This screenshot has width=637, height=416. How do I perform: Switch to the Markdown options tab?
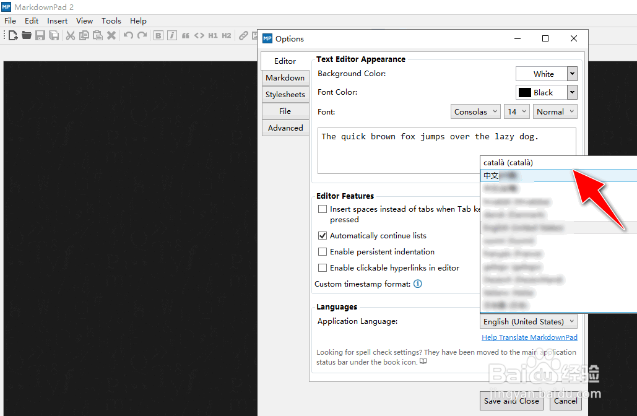(x=285, y=77)
